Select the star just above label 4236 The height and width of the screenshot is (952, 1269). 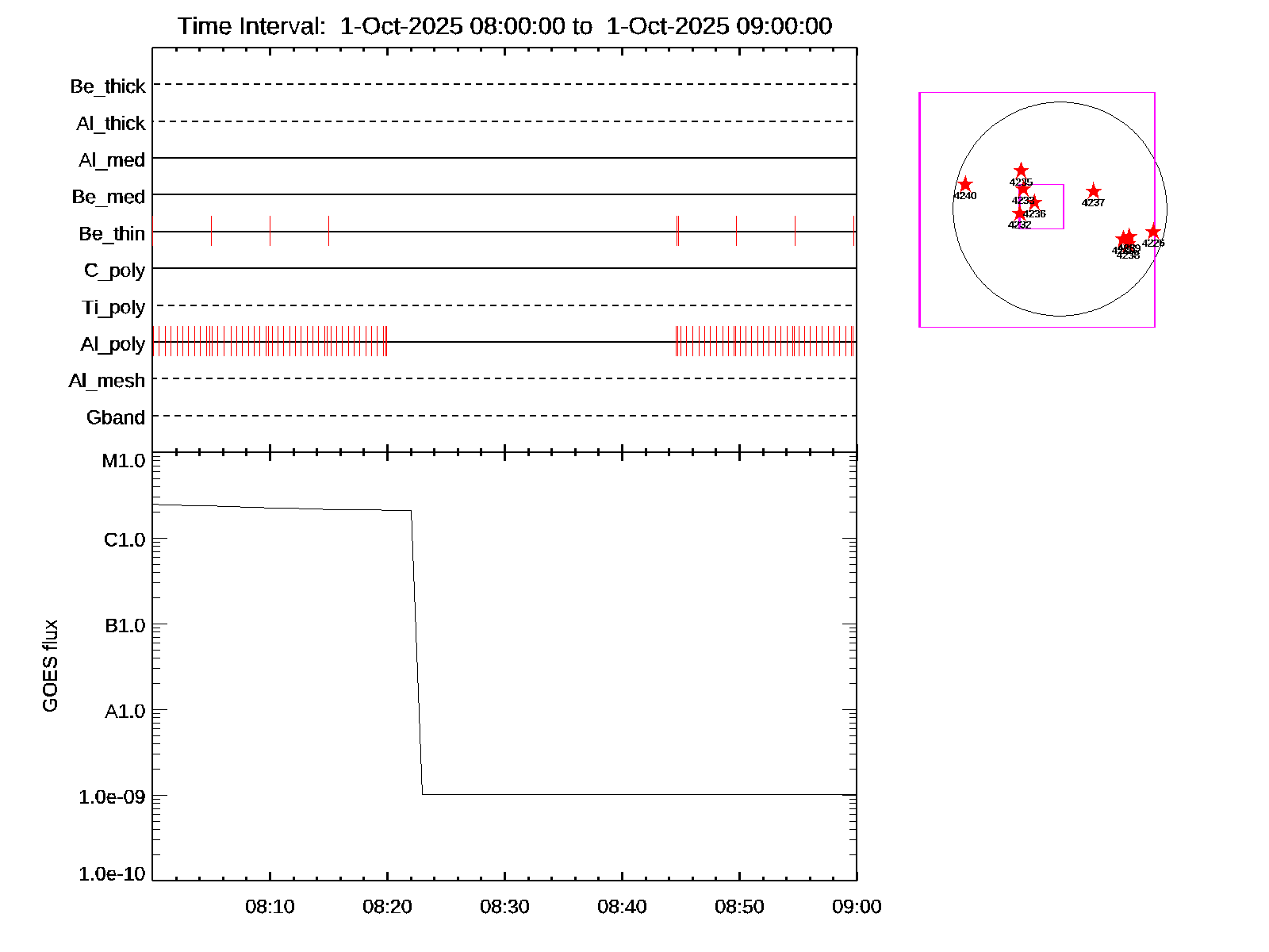(x=1033, y=202)
